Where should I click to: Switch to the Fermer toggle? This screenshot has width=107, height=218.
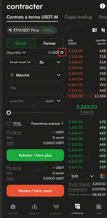tap(50, 43)
